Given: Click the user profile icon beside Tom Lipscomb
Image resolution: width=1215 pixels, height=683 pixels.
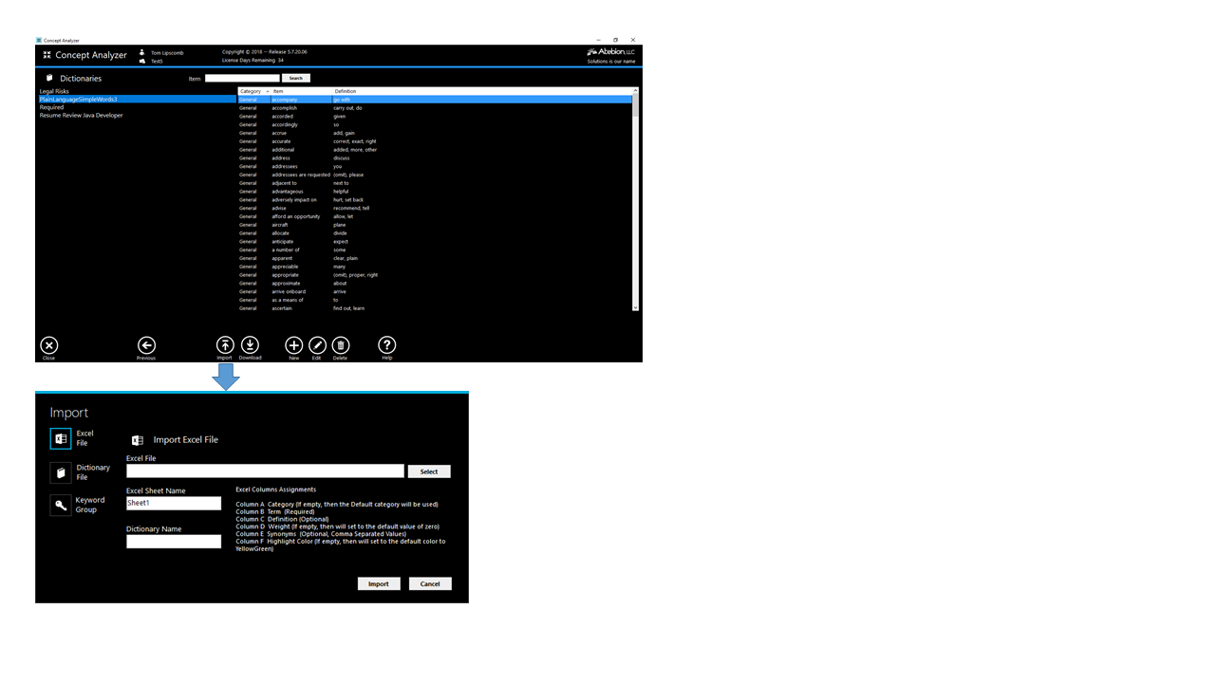Looking at the screenshot, I should click(142, 52).
